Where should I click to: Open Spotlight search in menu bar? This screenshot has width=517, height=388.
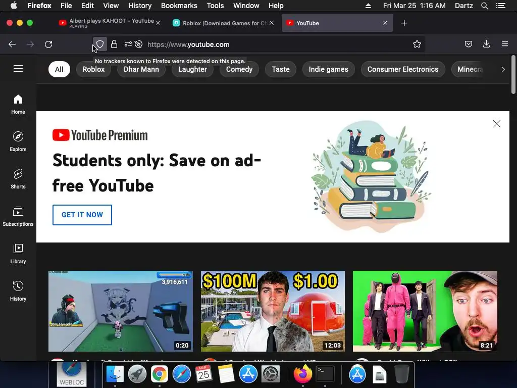(x=484, y=6)
